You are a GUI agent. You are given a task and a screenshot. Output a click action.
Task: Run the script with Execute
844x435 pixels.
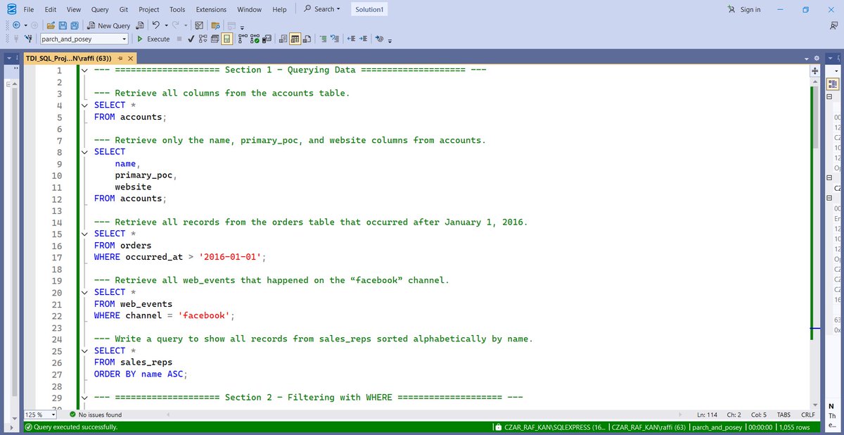pyautogui.click(x=153, y=39)
